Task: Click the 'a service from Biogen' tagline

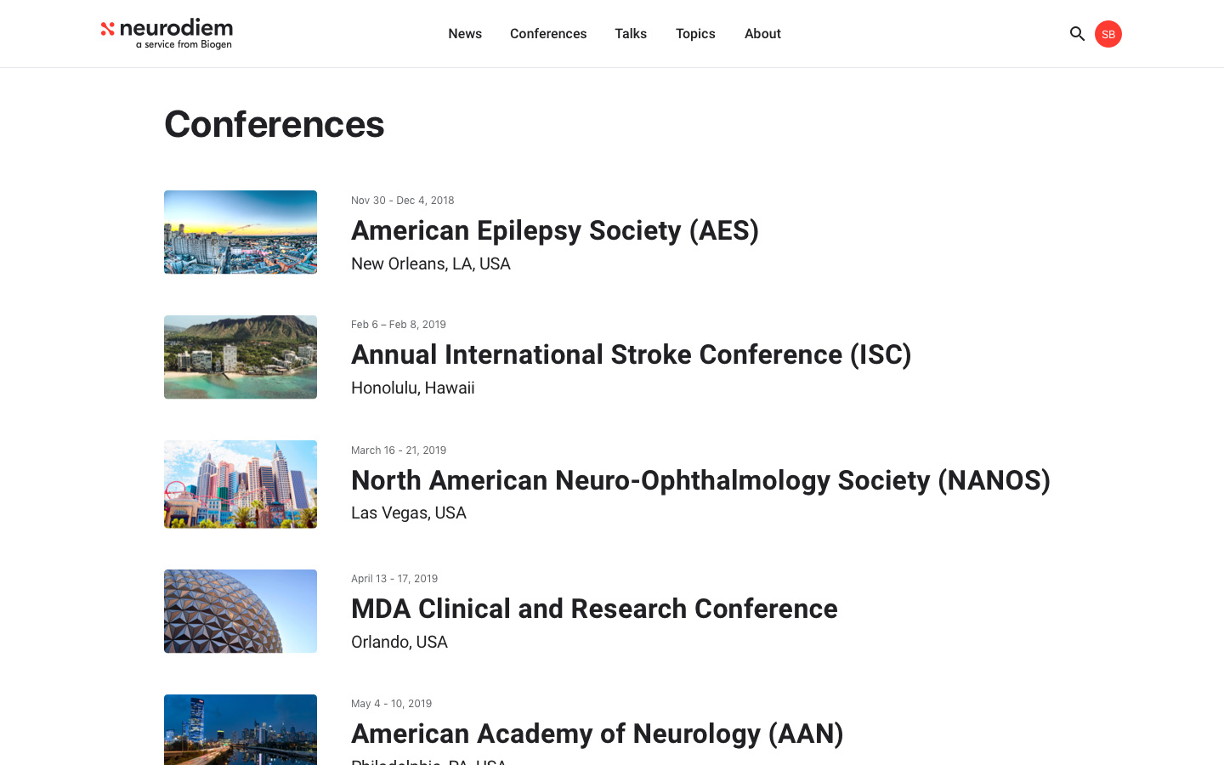Action: pos(184,45)
